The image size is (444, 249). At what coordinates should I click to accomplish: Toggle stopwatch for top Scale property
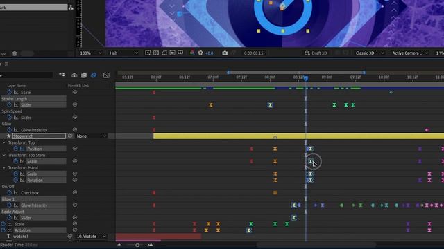pos(9,92)
